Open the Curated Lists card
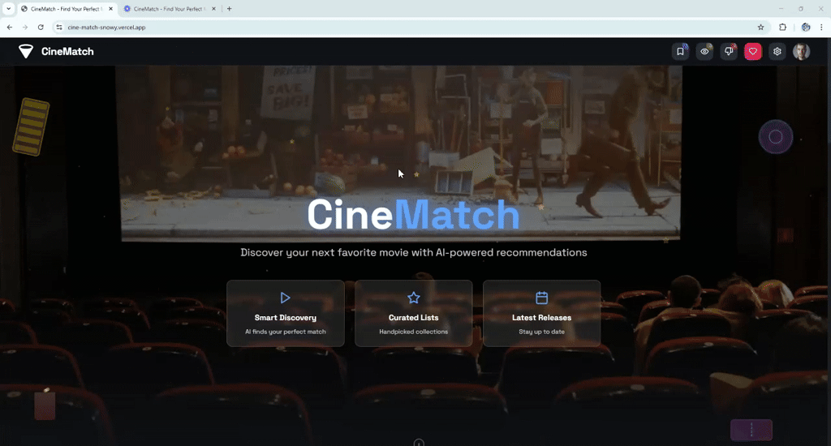The width and height of the screenshot is (831, 446). (413, 313)
